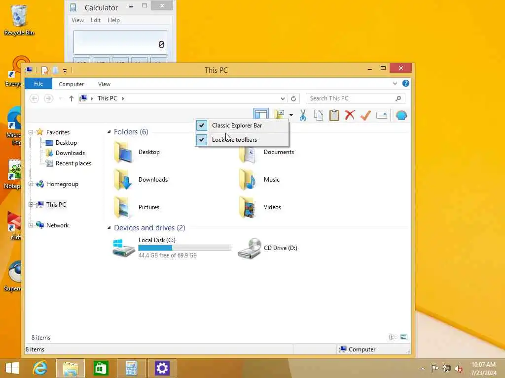Go back with the Back arrow
This screenshot has width=505, height=378.
[x=34, y=98]
